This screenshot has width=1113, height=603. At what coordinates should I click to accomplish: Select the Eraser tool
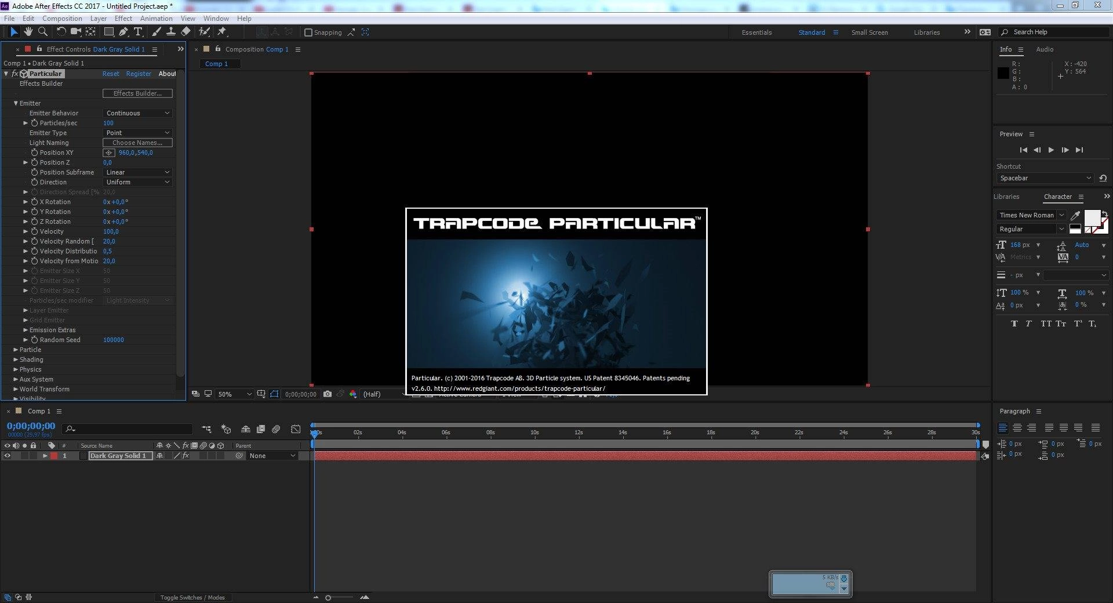(x=185, y=32)
